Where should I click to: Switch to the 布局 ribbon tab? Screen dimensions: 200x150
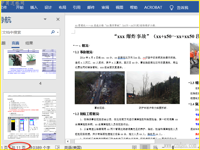point(62,7)
